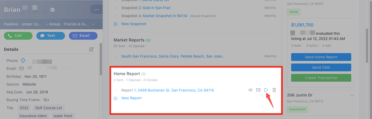Click the Send Home Report button
The height and width of the screenshot is (119, 372).
point(321,57)
